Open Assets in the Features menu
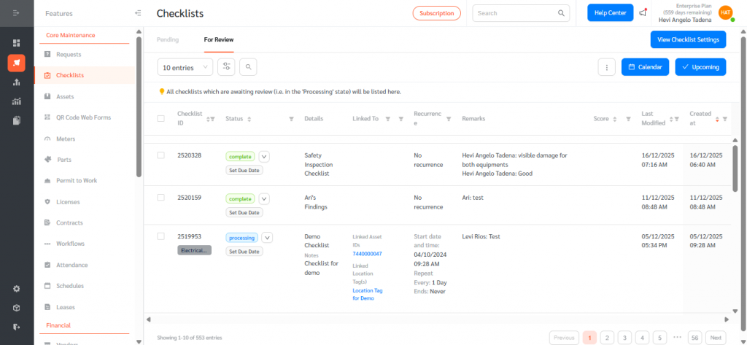The height and width of the screenshot is (345, 747). [x=65, y=96]
